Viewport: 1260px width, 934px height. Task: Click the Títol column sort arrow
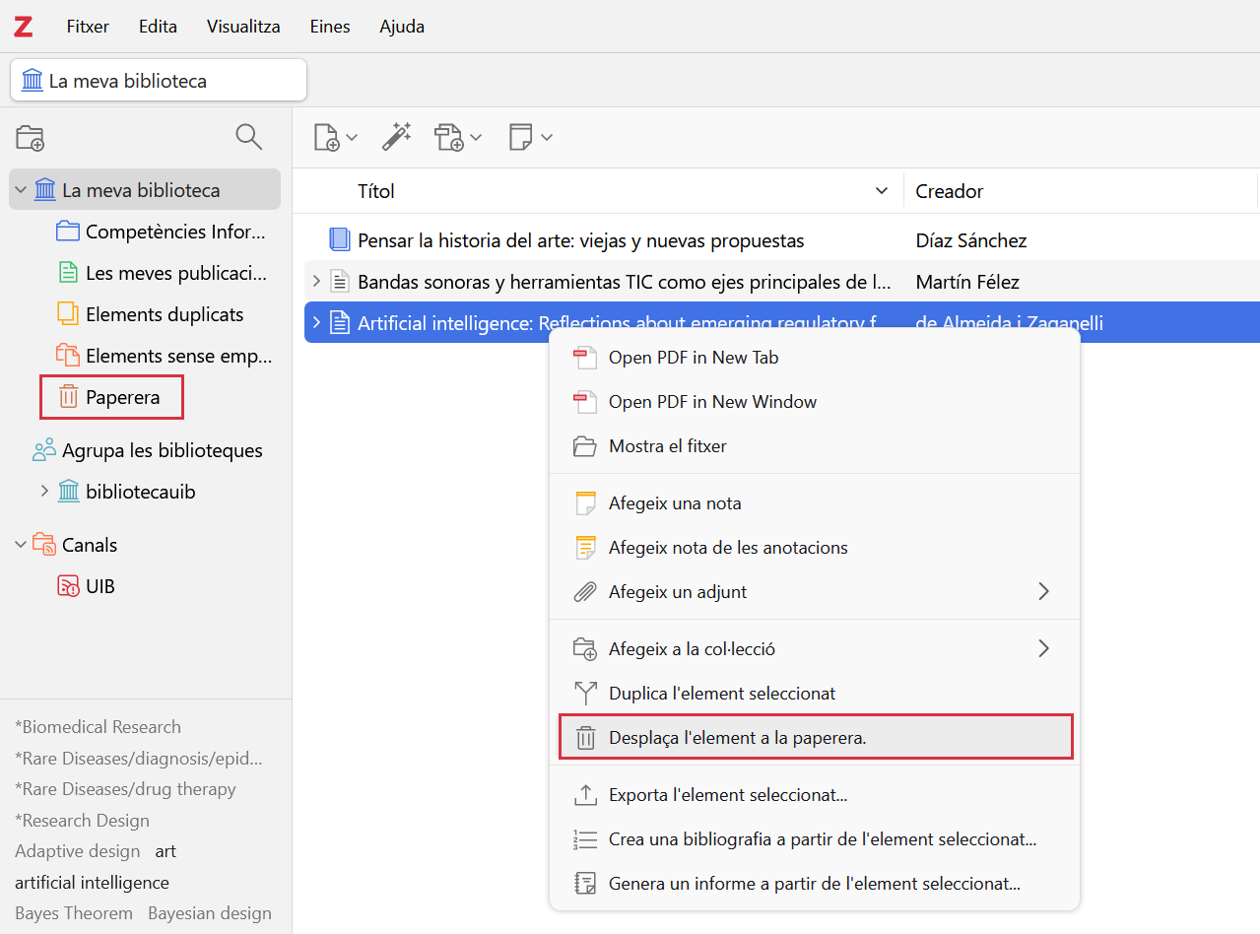coord(882,191)
